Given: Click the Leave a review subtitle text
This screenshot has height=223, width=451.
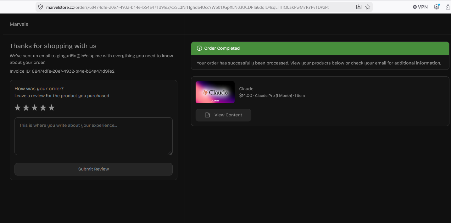Looking at the screenshot, I should coord(62,96).
